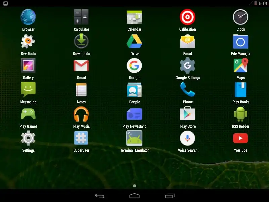Open the Gallery app
The height and width of the screenshot is (202, 269).
pos(28,65)
